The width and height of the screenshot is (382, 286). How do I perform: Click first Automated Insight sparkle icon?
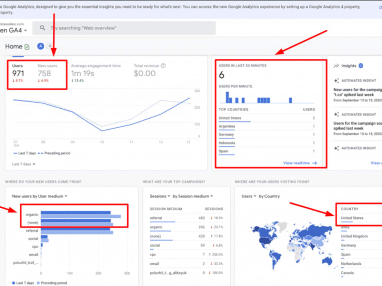336,80
